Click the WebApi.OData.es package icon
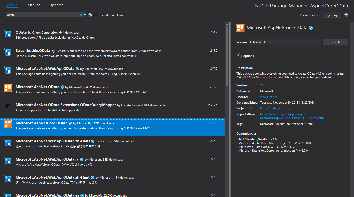Viewport: 354px width, 197px height. pyautogui.click(x=8, y=195)
